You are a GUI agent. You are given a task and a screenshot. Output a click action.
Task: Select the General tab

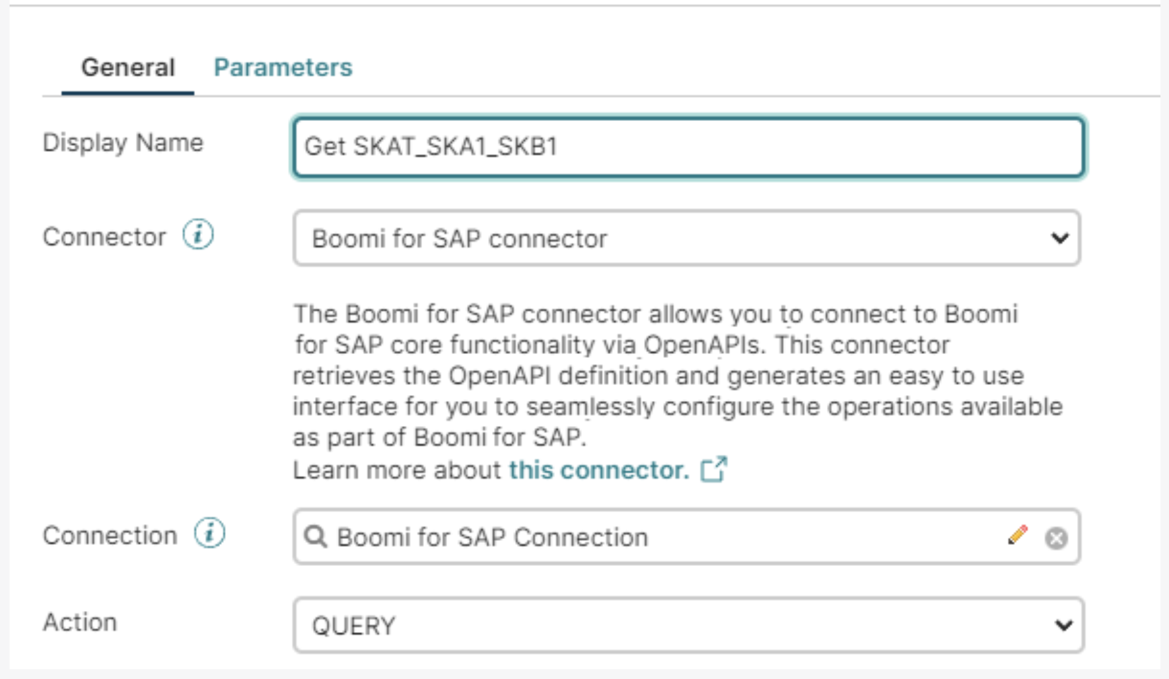[x=127, y=67]
